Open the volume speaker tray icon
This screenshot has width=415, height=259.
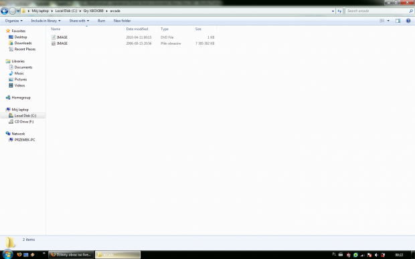(x=376, y=255)
